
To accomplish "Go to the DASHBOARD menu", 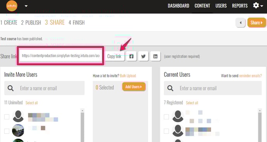I will click(x=179, y=6).
